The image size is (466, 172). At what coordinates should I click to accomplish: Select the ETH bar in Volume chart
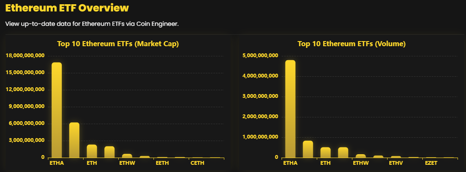326,153
